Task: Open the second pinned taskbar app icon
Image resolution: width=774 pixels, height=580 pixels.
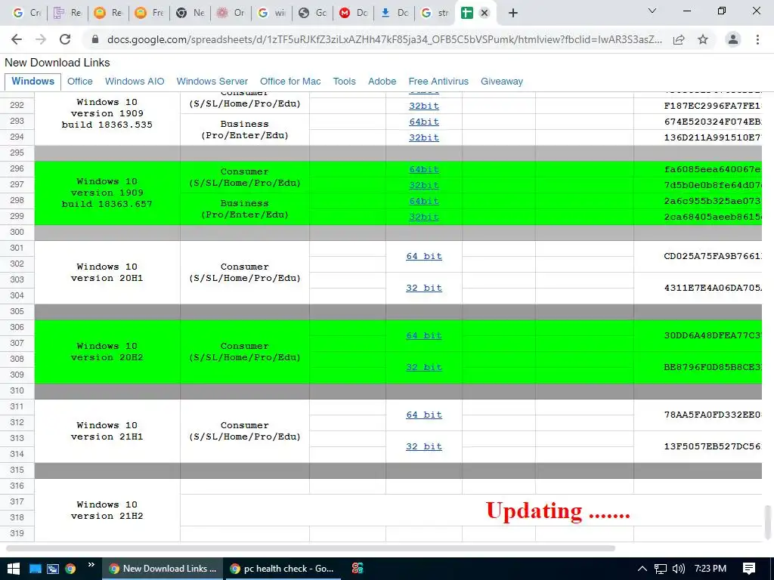Action: coord(53,569)
